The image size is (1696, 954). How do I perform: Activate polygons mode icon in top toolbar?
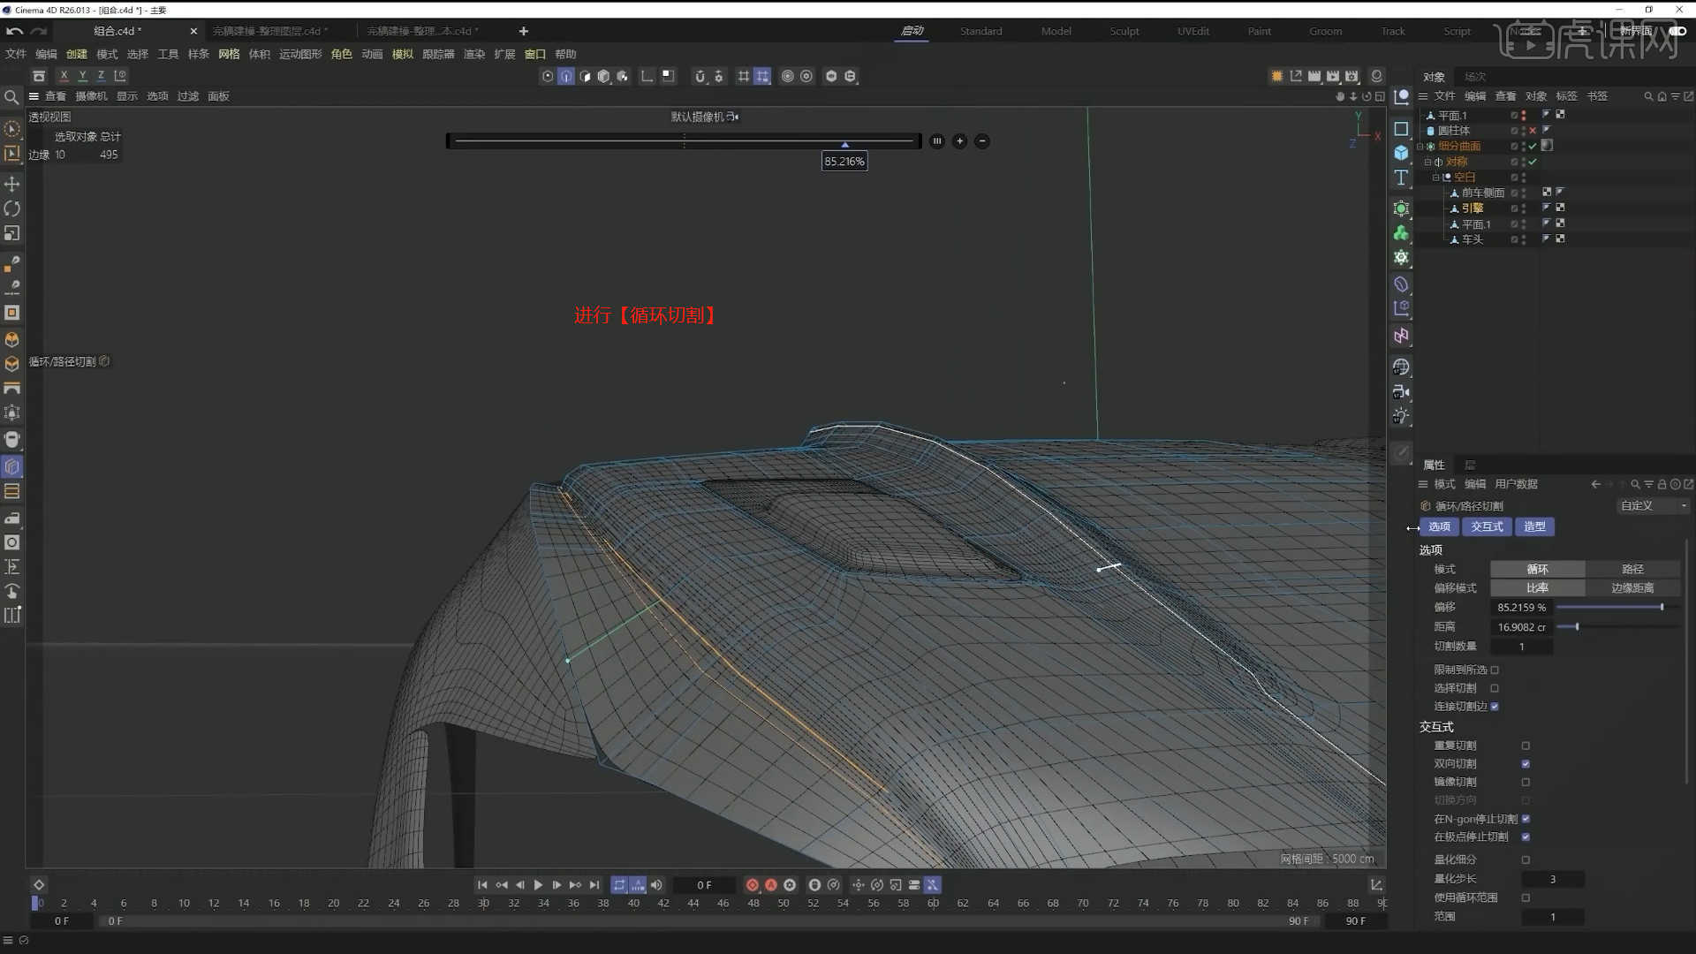point(585,76)
